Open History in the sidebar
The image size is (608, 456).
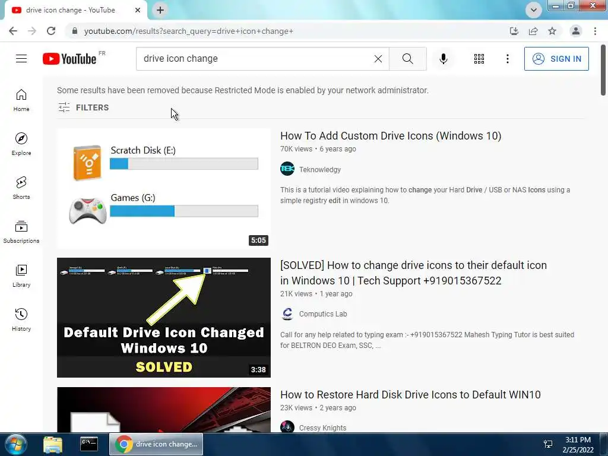pos(21,319)
